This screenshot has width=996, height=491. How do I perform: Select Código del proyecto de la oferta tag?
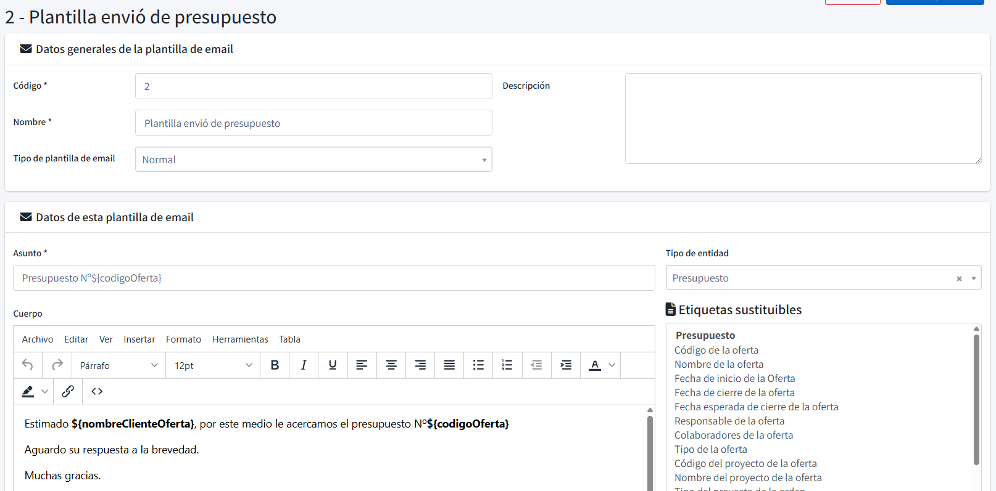tap(745, 463)
